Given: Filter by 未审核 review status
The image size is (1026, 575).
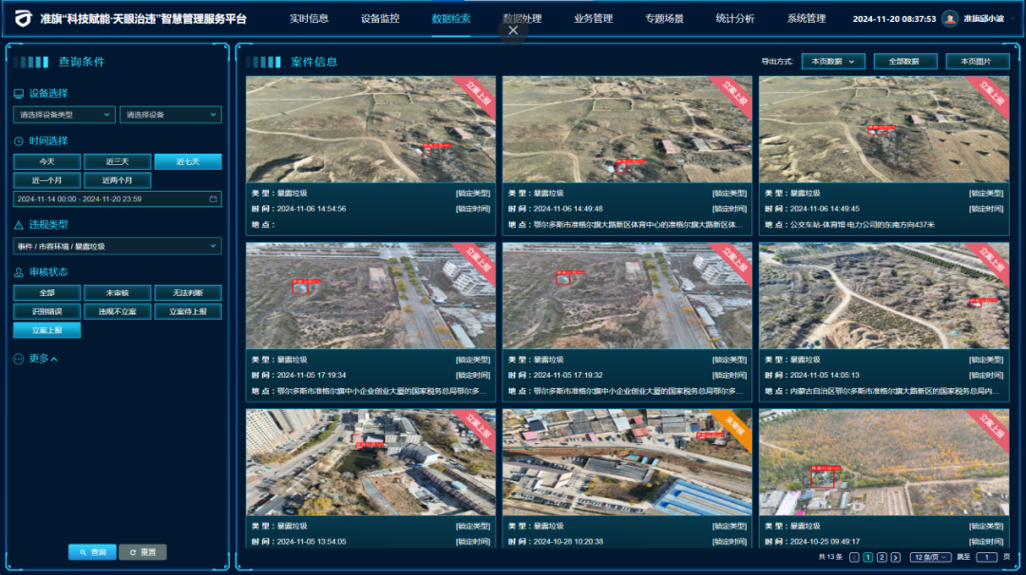Looking at the screenshot, I should [x=117, y=292].
